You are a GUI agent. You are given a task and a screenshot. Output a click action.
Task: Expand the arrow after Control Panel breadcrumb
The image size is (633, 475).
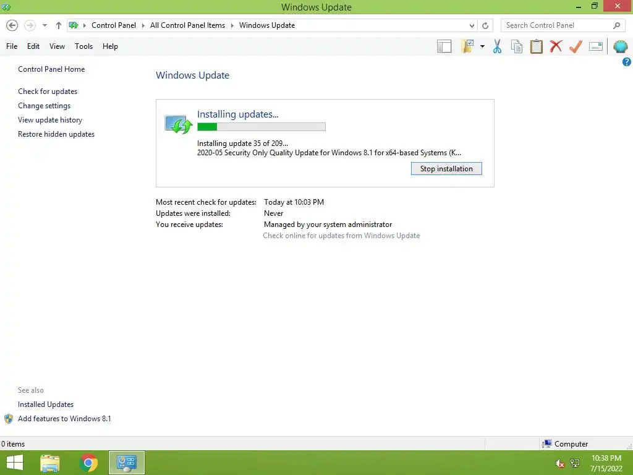tap(143, 25)
